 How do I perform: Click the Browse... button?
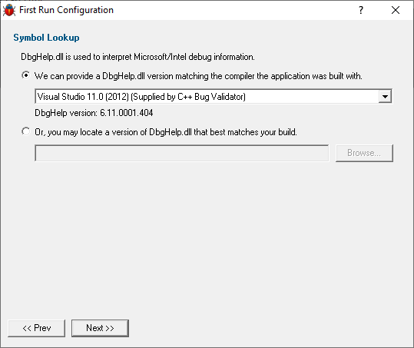coord(364,153)
